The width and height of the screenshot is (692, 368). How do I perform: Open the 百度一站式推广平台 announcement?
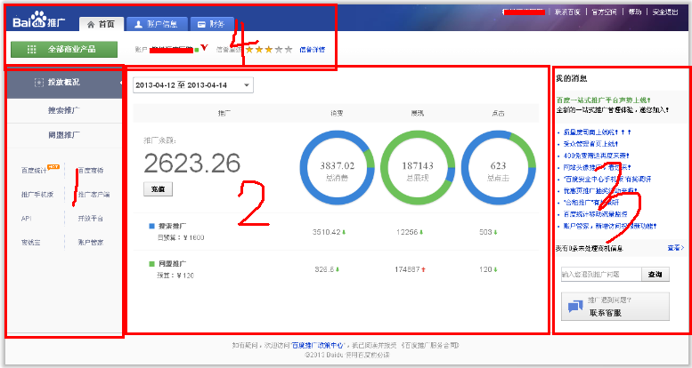click(x=603, y=100)
